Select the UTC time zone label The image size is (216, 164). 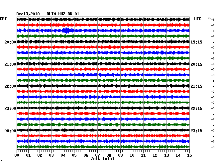pyautogui.click(x=197, y=19)
